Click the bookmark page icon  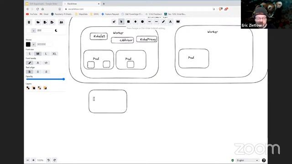coord(60,9)
